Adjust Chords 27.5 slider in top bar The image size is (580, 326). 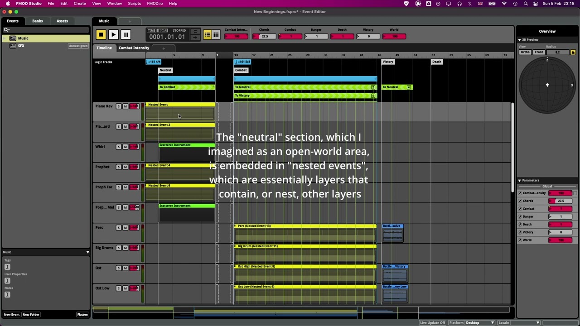point(265,37)
